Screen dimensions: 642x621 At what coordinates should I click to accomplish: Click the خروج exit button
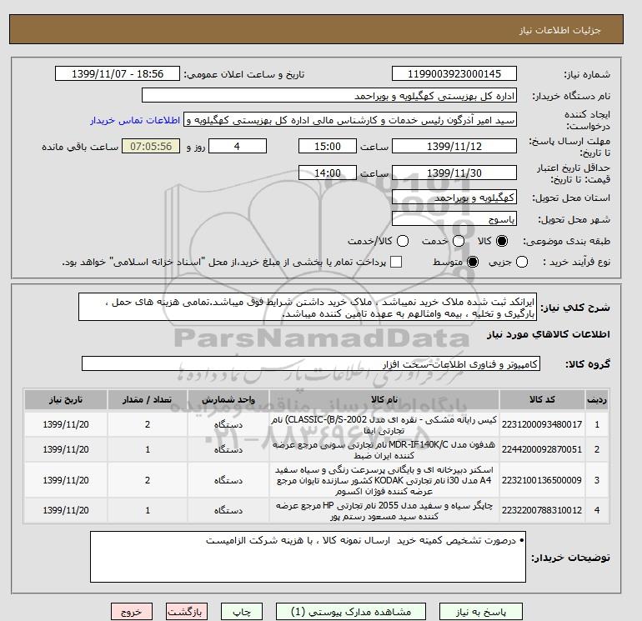coord(132,612)
